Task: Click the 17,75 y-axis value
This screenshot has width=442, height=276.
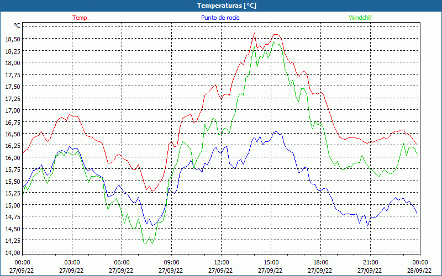Action: click(13, 75)
